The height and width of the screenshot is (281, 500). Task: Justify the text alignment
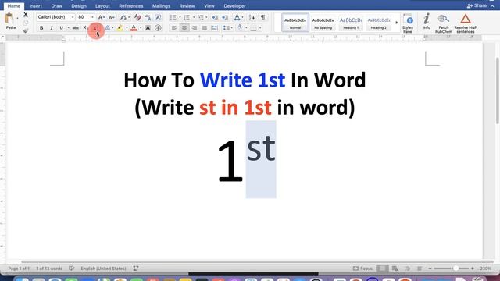click(x=205, y=28)
